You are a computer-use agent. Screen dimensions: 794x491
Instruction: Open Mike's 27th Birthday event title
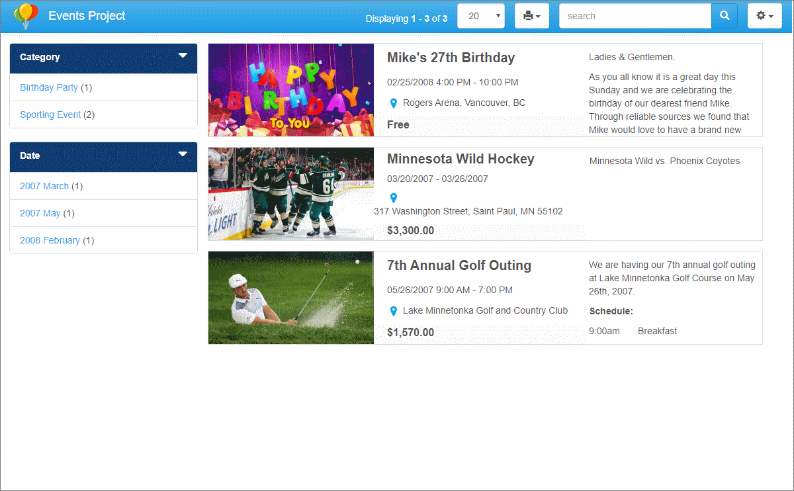pos(451,58)
